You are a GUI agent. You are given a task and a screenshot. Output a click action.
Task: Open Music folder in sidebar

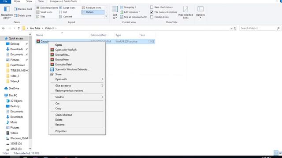(12, 122)
